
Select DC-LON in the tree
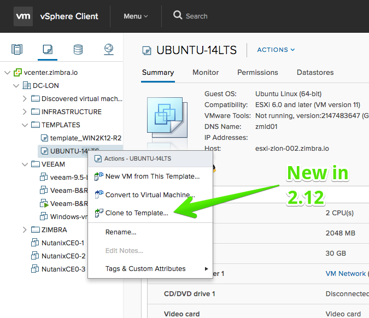click(46, 85)
